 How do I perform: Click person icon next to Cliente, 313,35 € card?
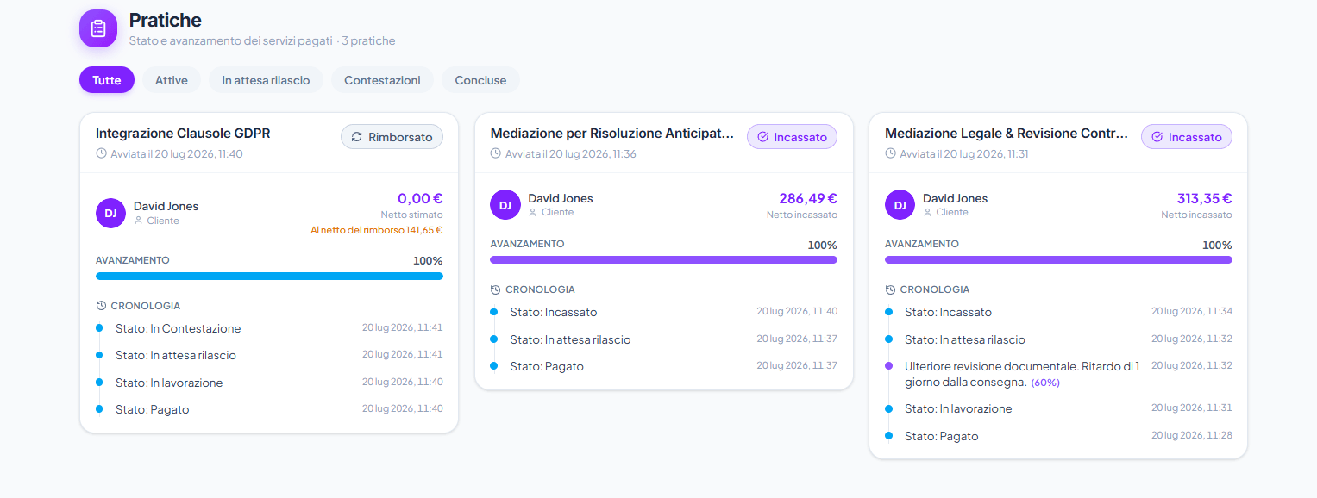pos(927,212)
